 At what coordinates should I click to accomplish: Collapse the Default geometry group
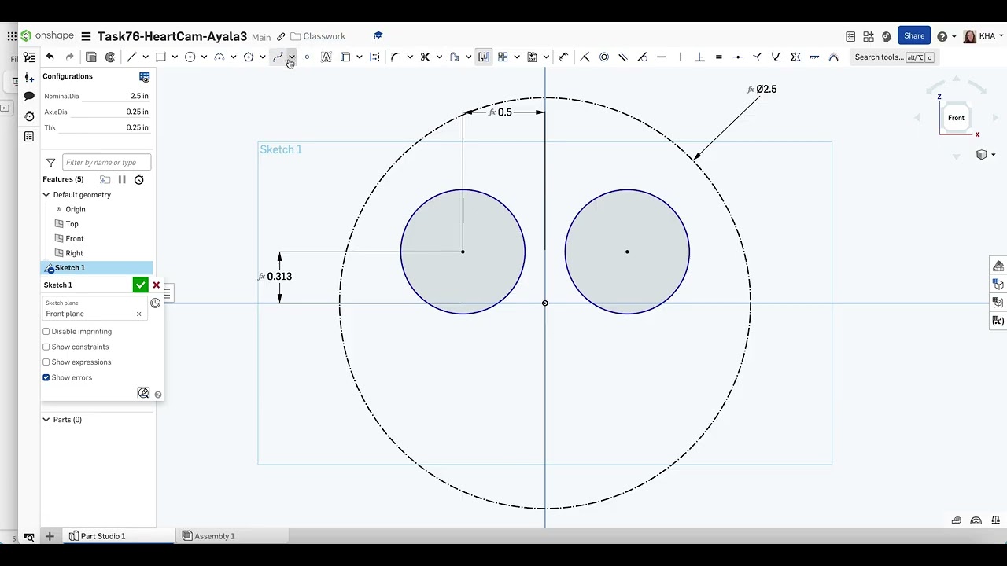(46, 195)
